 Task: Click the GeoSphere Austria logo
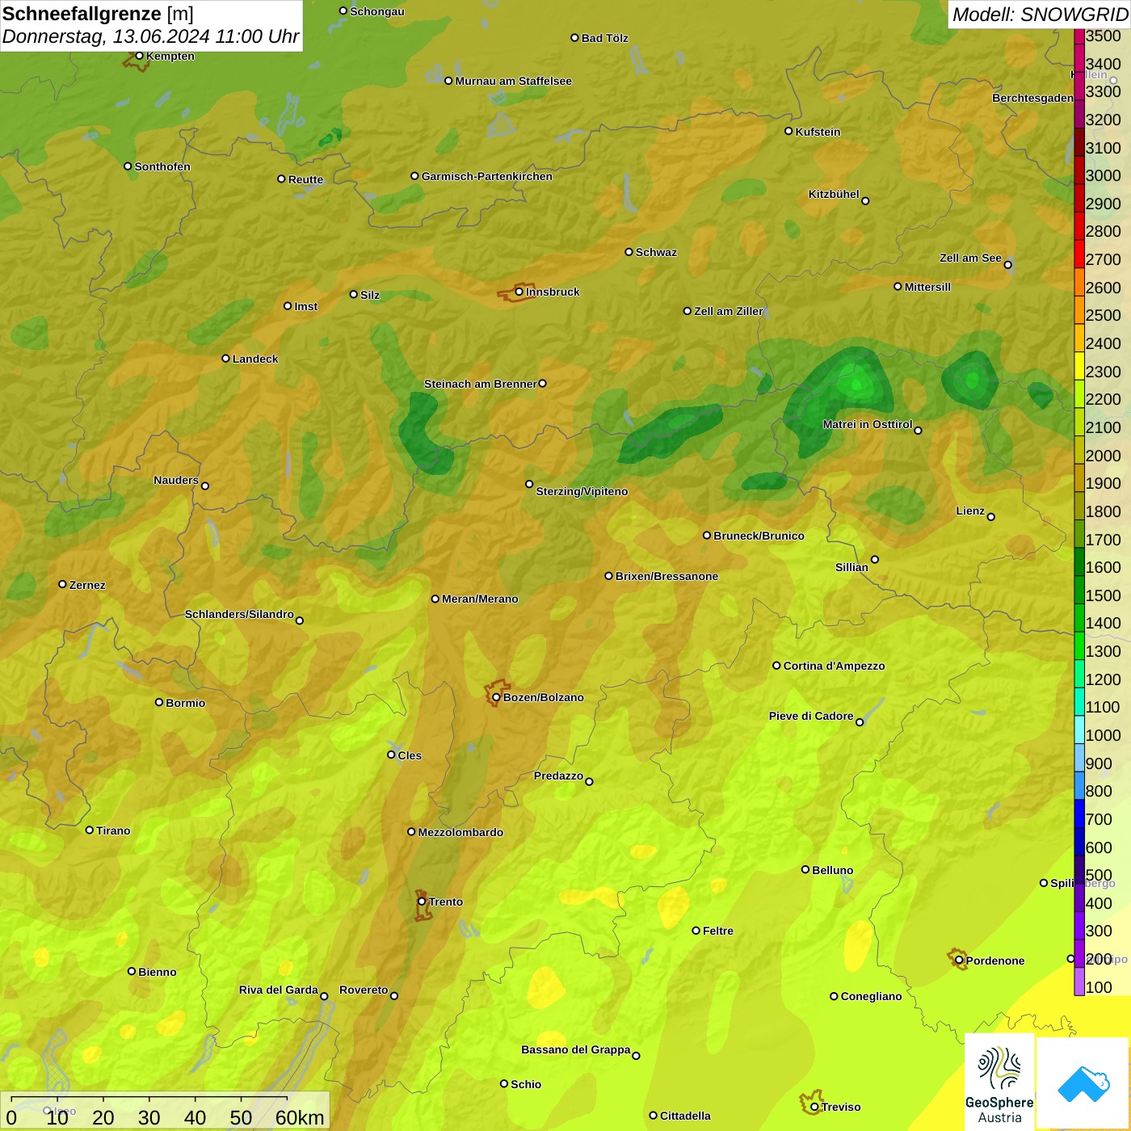pyautogui.click(x=999, y=1082)
